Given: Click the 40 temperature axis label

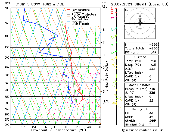Looking at the screenshot, I should [x=100, y=127].
